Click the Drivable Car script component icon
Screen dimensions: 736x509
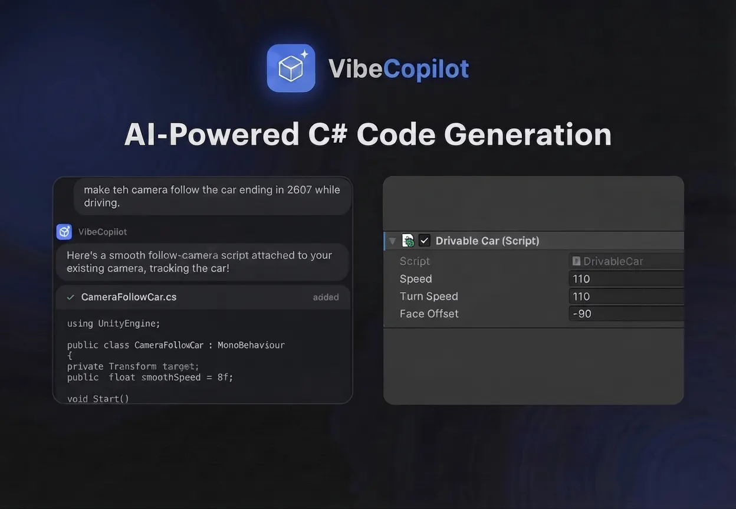click(408, 241)
